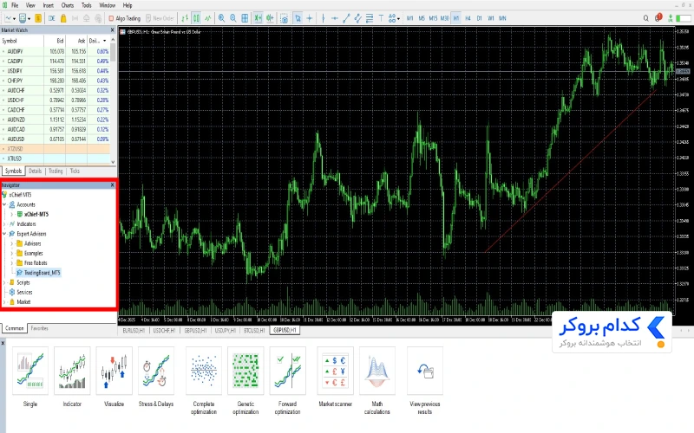Open the File menu
Screen dimensions: 694x433
pos(15,5)
